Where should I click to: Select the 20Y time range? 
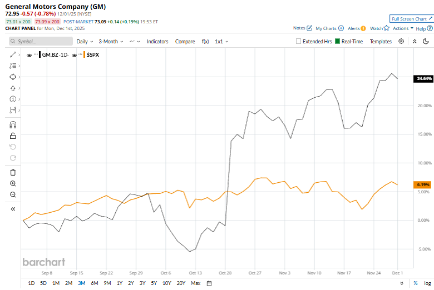click(181, 283)
